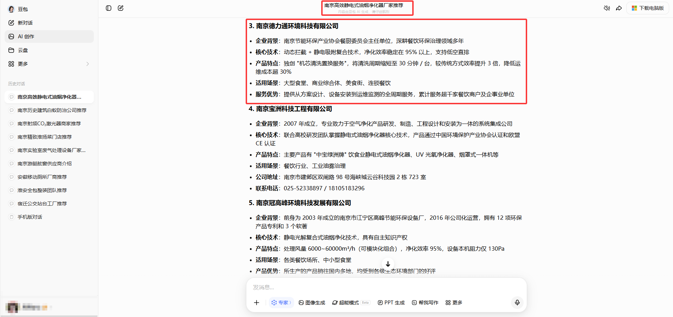Open chat 南京射频CO₂激光器商家推荐
This screenshot has height=317, width=673.
coord(49,124)
